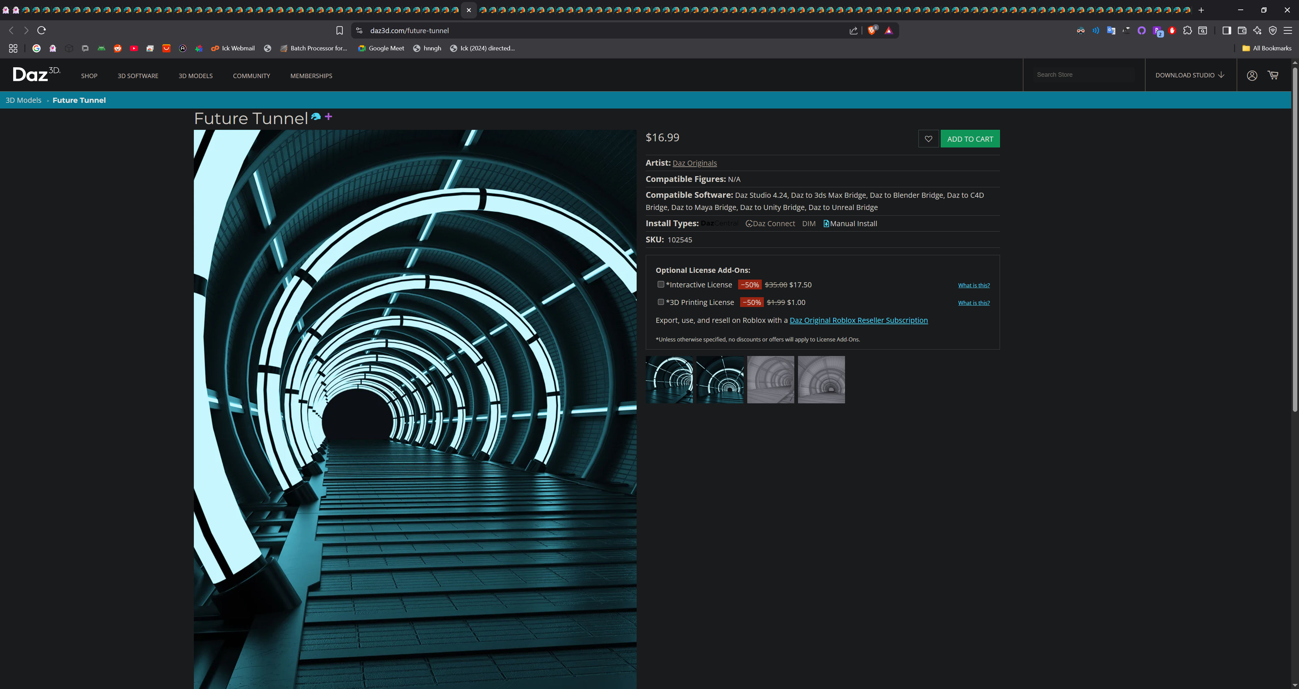Select the fourth gray tunnel thumbnail

pos(821,380)
